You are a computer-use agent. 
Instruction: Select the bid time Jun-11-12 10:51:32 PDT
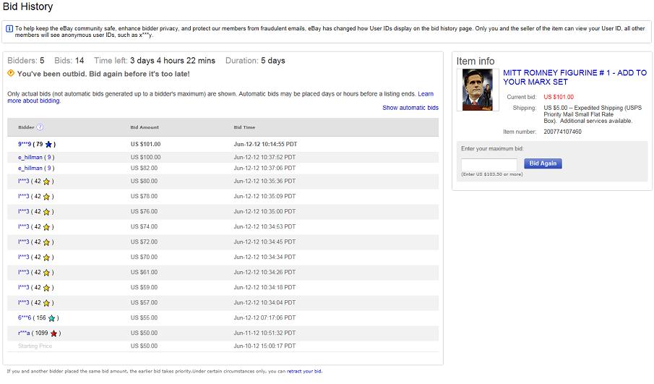point(264,333)
